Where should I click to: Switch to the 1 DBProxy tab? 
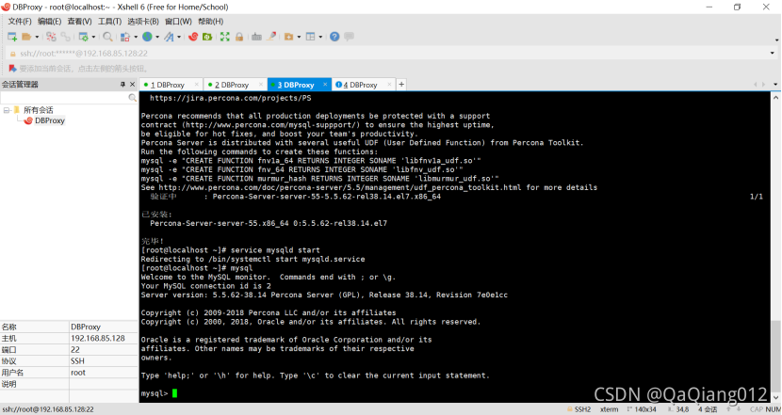(168, 86)
